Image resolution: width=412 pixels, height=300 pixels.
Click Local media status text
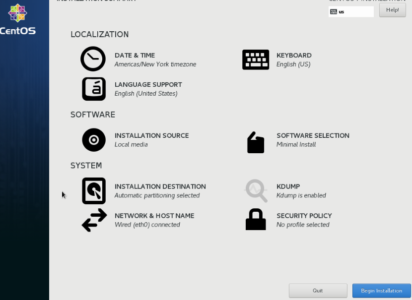click(x=131, y=144)
